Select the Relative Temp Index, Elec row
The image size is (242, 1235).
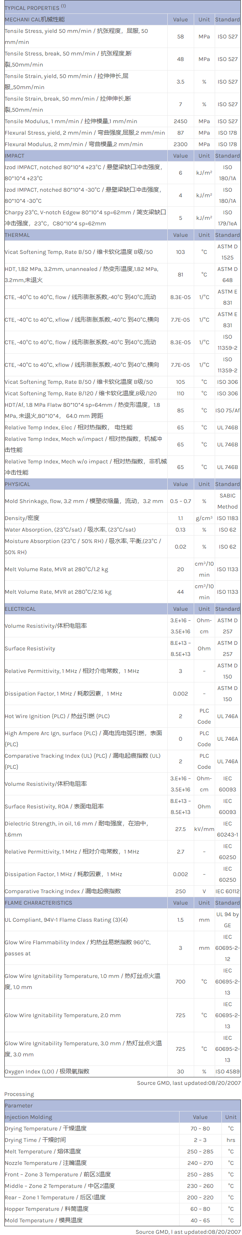tap(68, 427)
